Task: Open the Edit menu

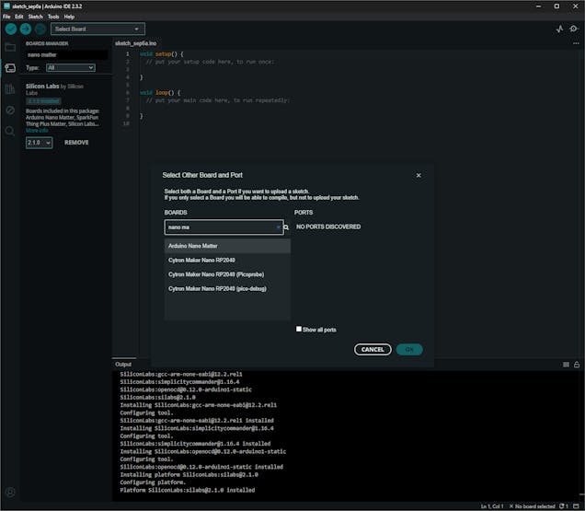Action: click(x=19, y=17)
